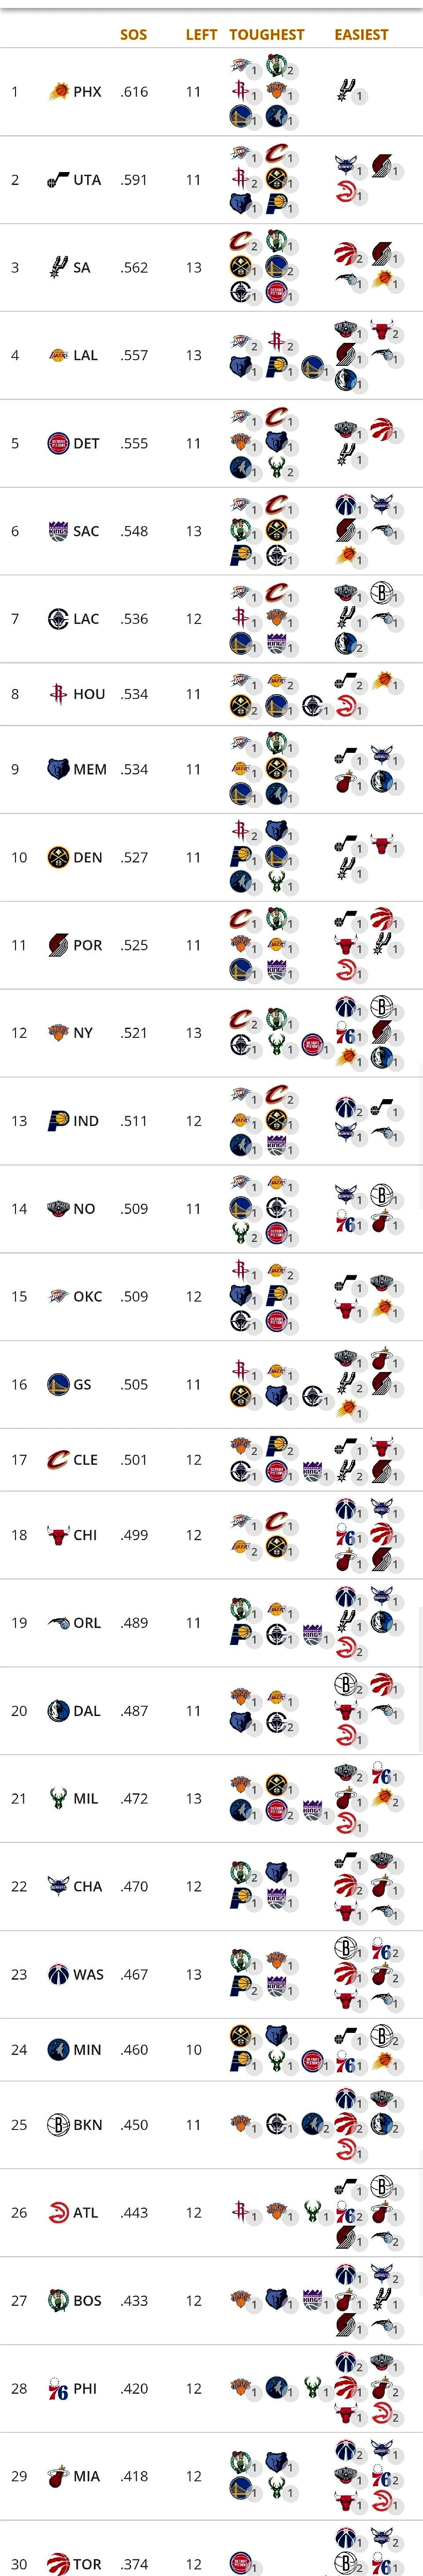Open the Clippers logo next to LAC
Viewport: 423px width, 2576px height.
[58, 619]
